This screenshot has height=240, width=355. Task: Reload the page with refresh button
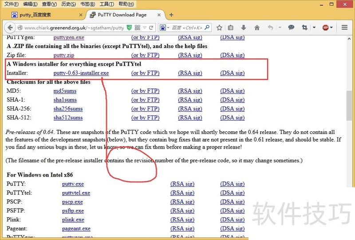(x=151, y=28)
